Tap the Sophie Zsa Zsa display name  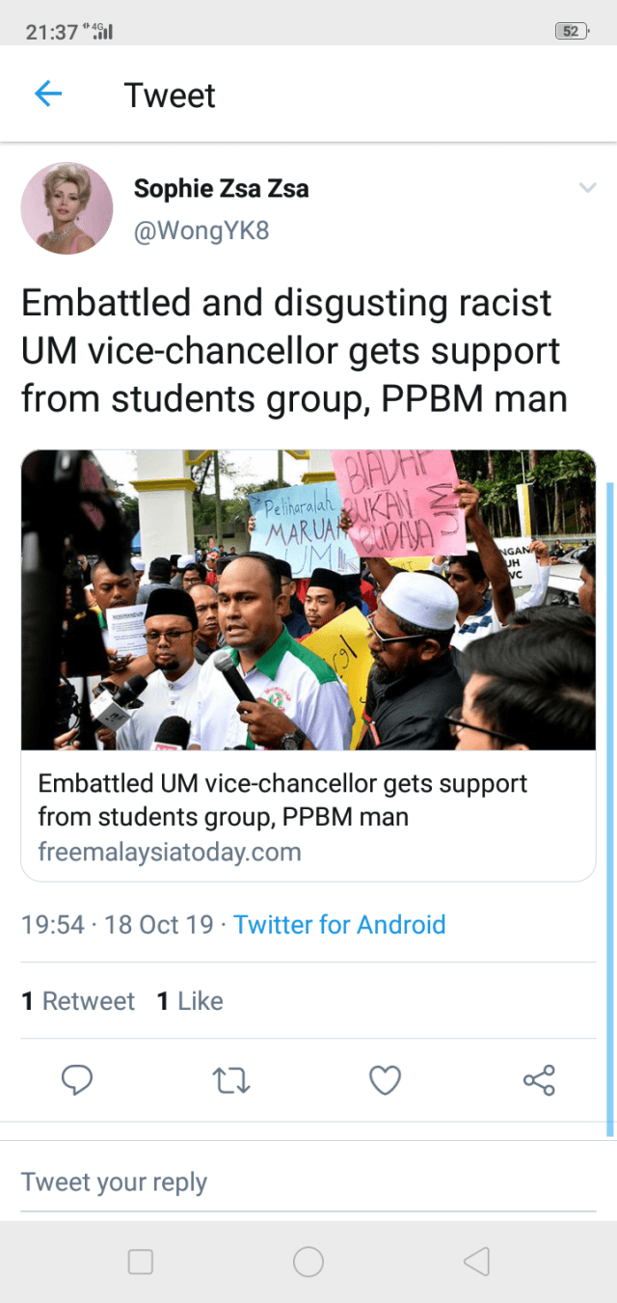[x=221, y=188]
